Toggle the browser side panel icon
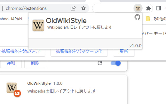 pos(158,8)
